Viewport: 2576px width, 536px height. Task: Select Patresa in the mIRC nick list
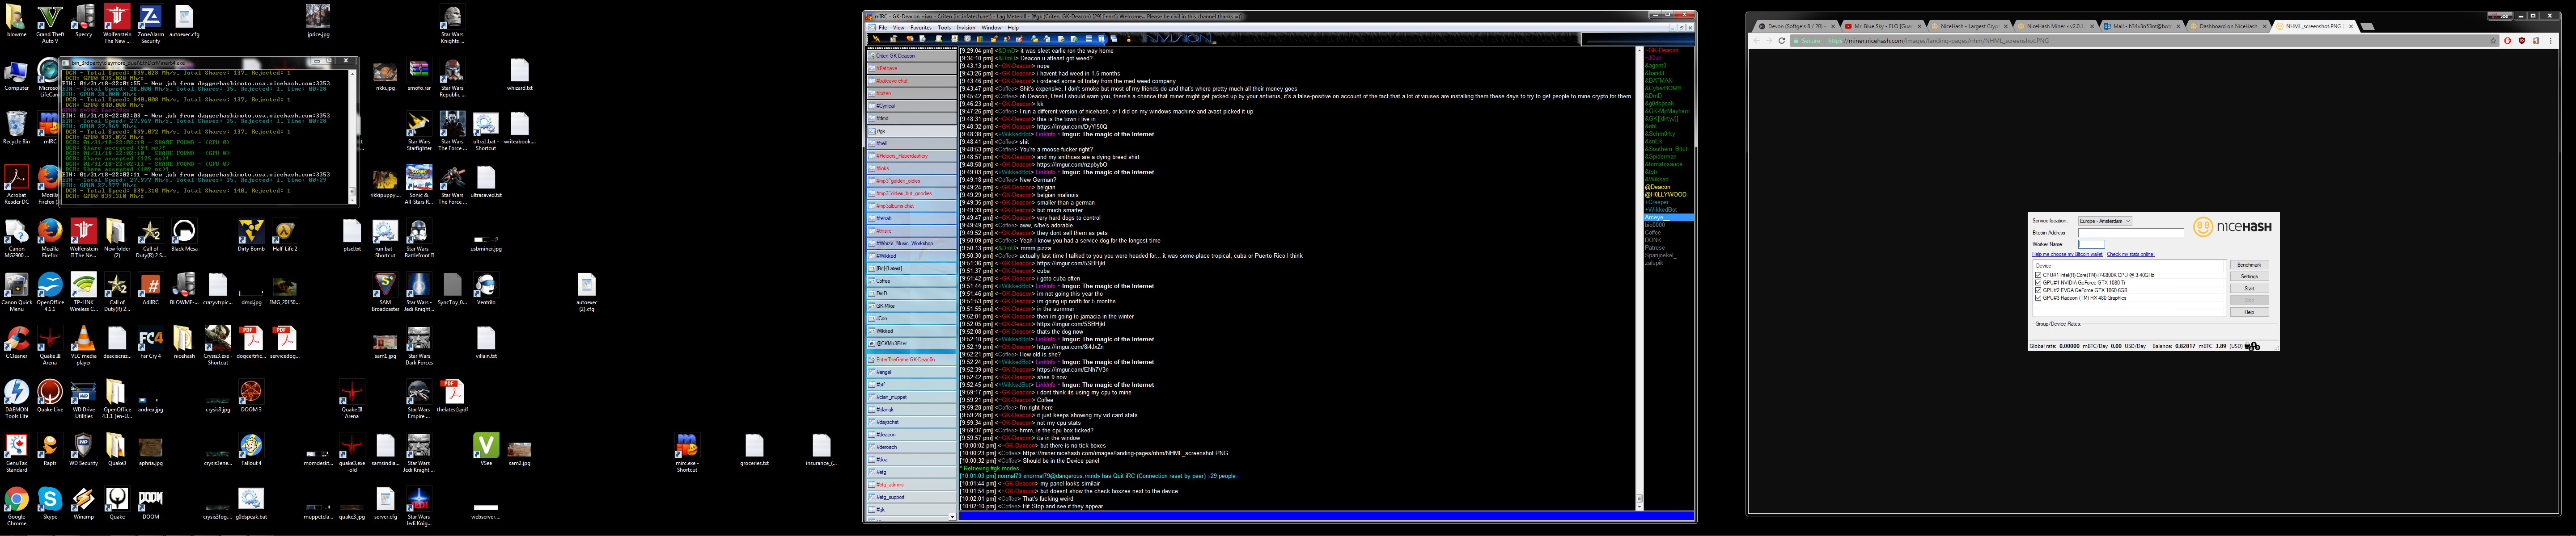[1655, 247]
